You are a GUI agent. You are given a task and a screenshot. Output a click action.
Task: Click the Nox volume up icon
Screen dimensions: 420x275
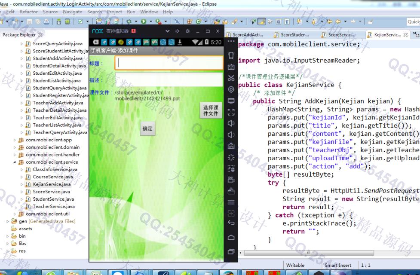[231, 123]
